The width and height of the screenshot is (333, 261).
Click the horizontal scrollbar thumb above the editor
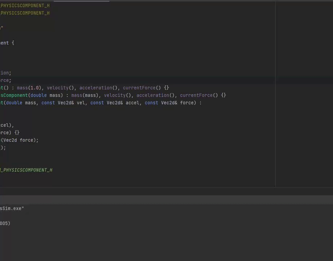[81, 1]
